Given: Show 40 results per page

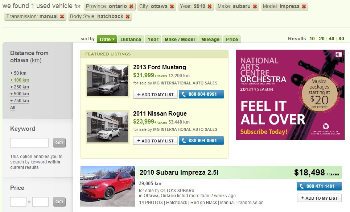Looking at the screenshot, I should pos(332,38).
